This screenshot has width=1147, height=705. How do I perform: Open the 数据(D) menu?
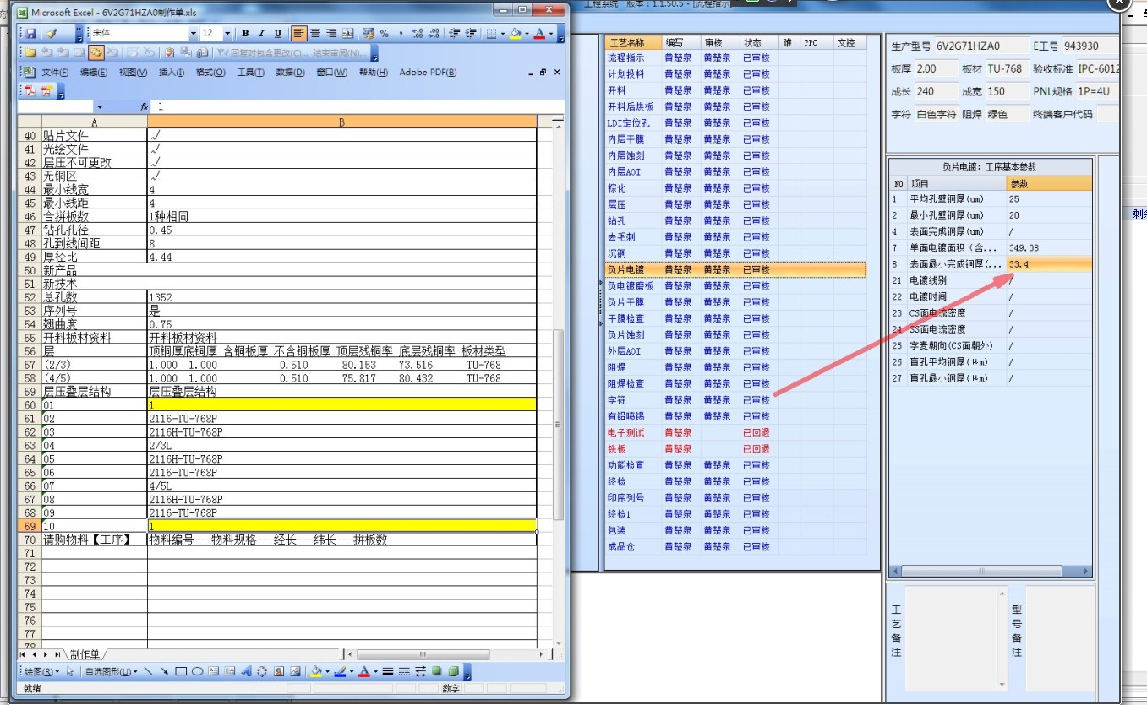(x=290, y=73)
